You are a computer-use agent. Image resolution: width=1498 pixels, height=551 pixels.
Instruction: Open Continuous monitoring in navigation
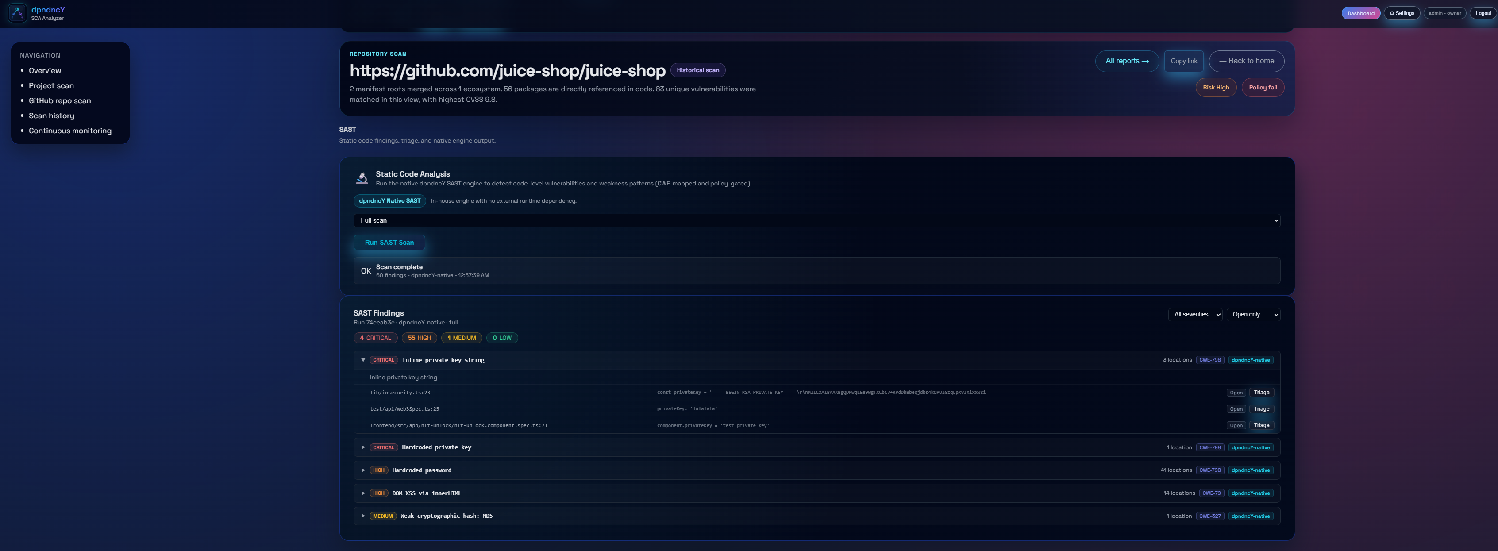coord(70,131)
